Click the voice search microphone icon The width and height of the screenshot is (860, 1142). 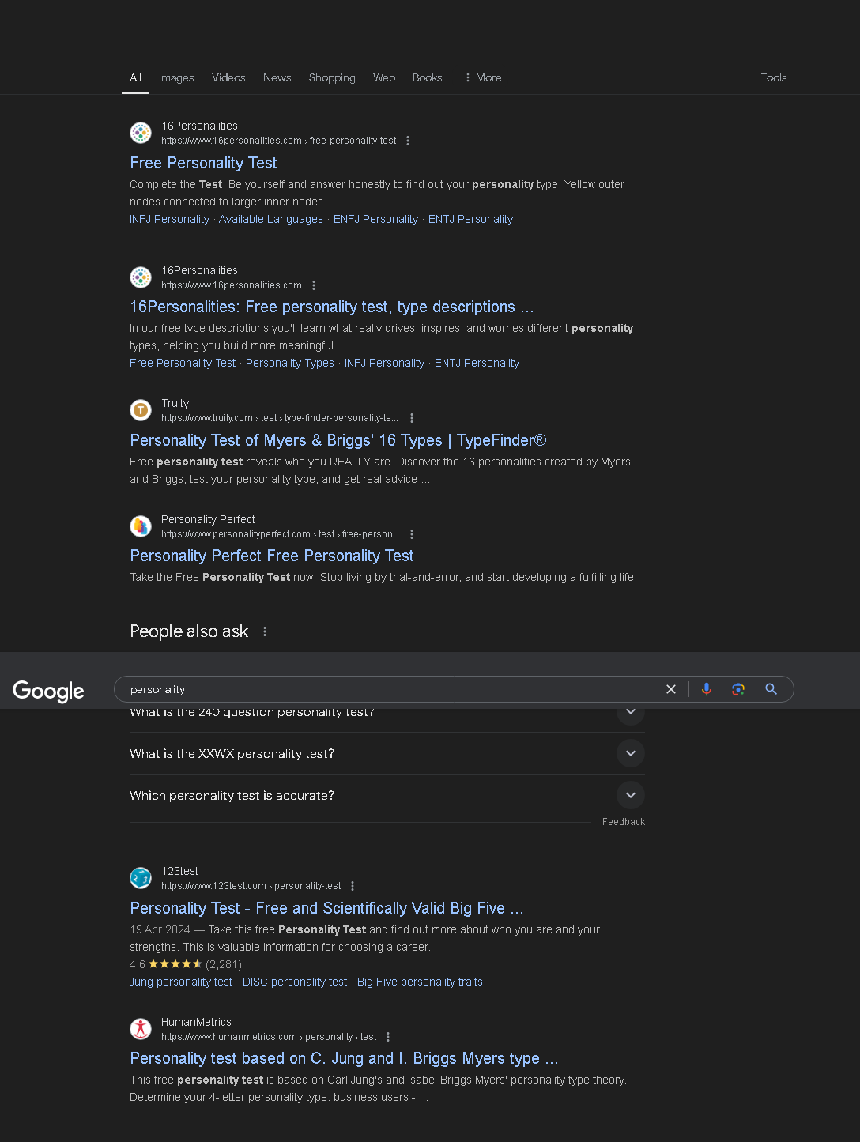pyautogui.click(x=707, y=689)
